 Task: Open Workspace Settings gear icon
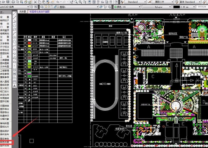[x=32, y=7]
